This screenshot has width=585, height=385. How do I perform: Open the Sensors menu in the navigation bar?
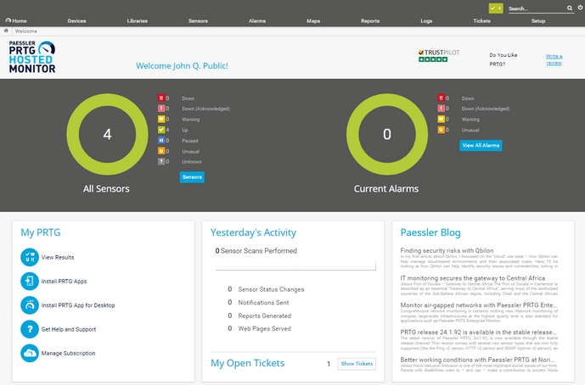point(198,20)
